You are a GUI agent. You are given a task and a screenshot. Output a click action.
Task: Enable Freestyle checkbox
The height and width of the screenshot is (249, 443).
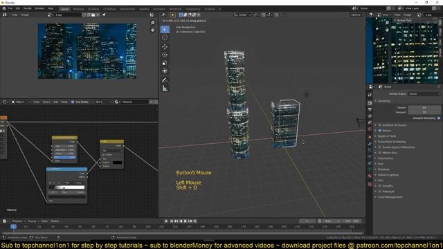(x=380, y=192)
